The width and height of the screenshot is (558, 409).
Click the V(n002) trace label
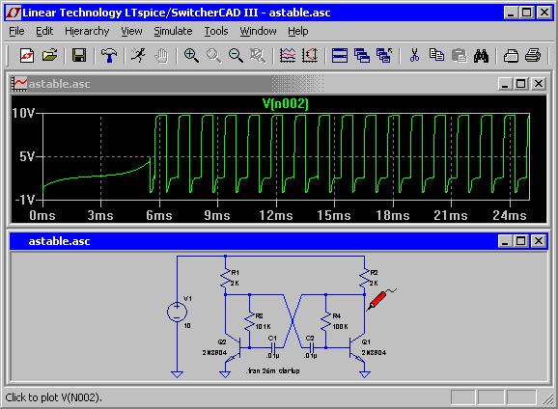[286, 103]
